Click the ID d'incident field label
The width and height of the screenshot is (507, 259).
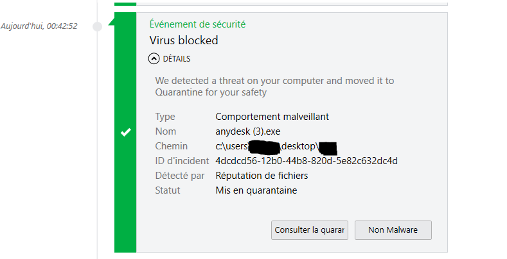point(182,161)
